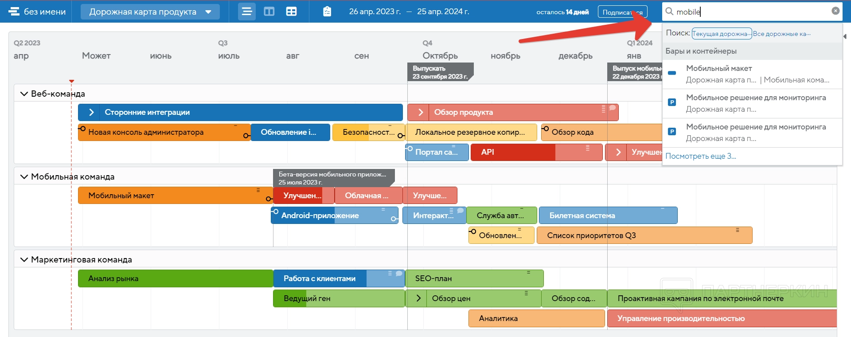The width and height of the screenshot is (851, 337).
Task: Open the clipboard checklist icon
Action: [x=327, y=12]
